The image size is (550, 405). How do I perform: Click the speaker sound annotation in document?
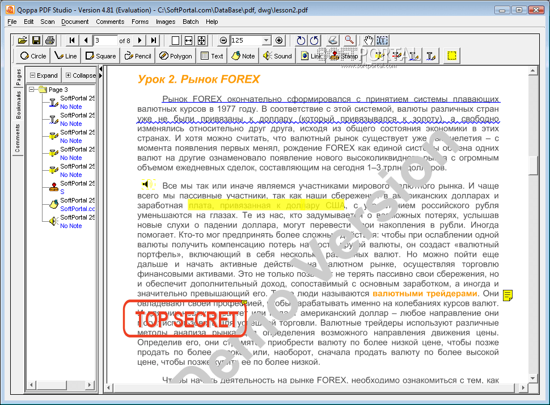click(149, 184)
